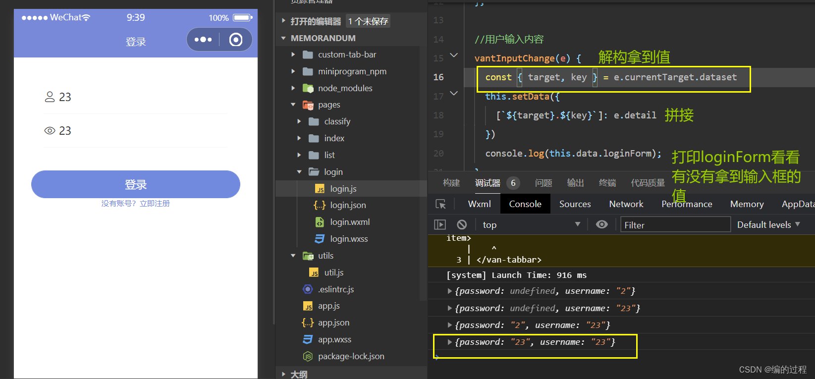This screenshot has width=815, height=379.
Task: Expand log entry password undefined, username "23"
Action: pyautogui.click(x=449, y=308)
